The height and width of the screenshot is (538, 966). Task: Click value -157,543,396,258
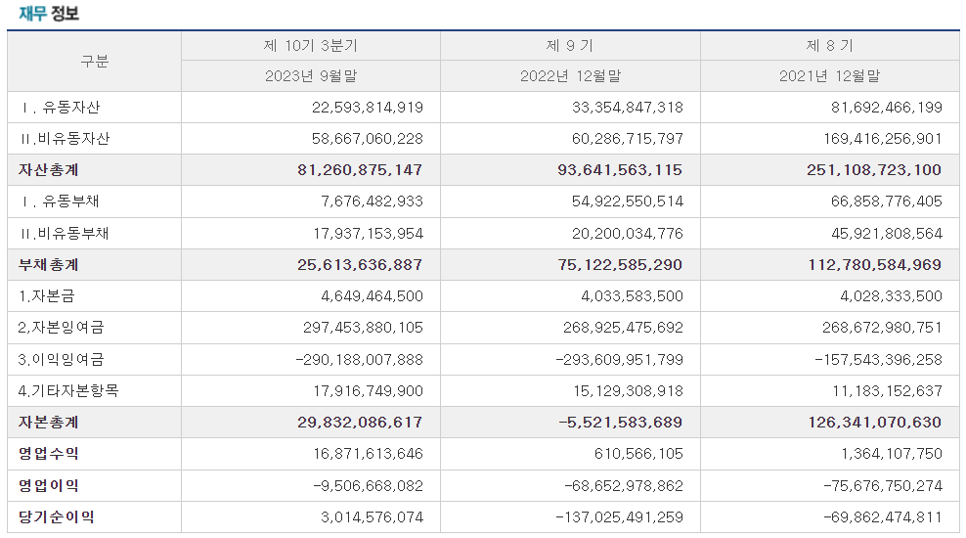coord(879,359)
